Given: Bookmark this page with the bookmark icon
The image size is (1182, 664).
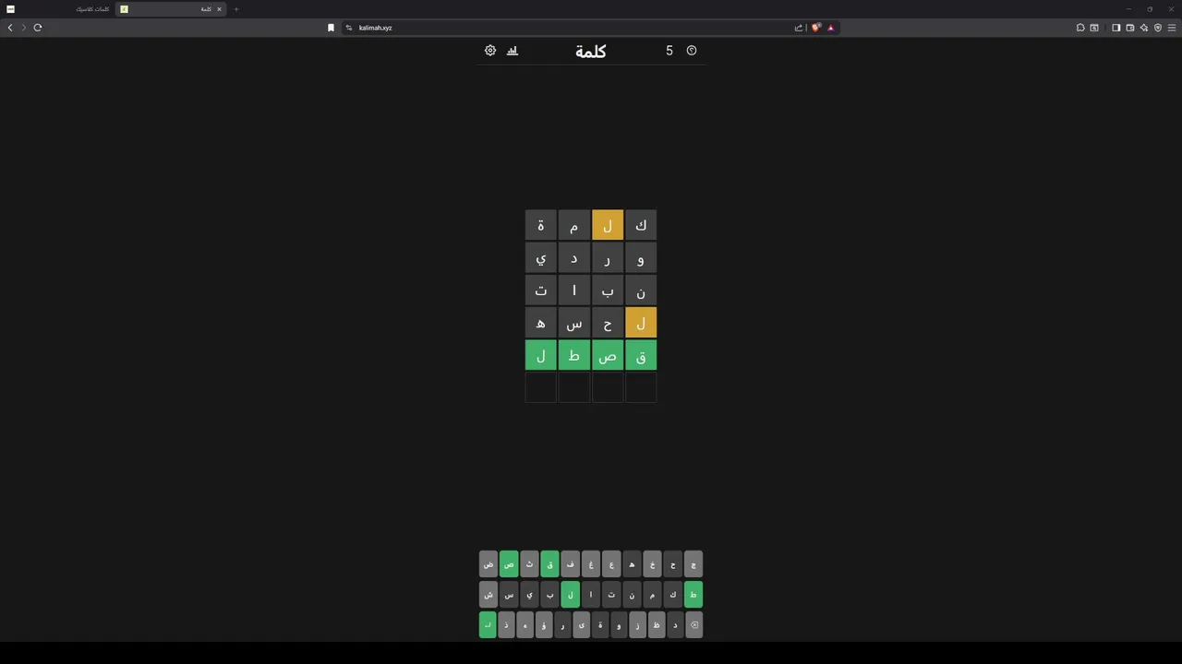Looking at the screenshot, I should point(331,28).
